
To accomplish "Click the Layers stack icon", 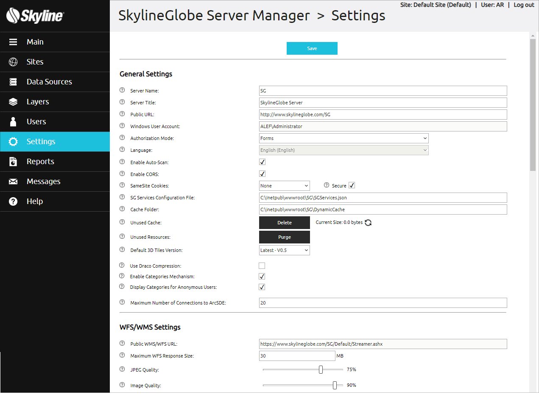I will (x=13, y=102).
